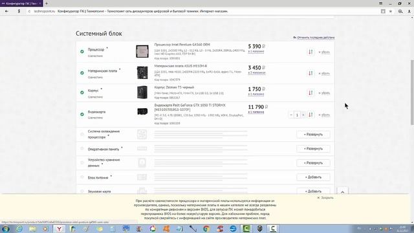
Task: Bookmark the page with the star icon
Action: (391, 12)
